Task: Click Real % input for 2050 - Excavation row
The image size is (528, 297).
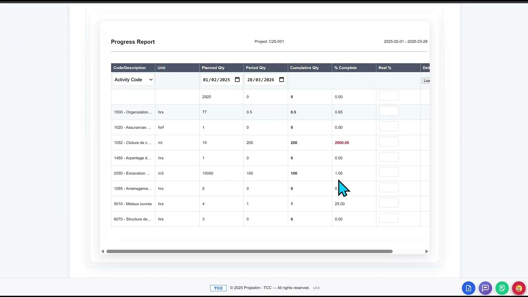Action: (389, 172)
